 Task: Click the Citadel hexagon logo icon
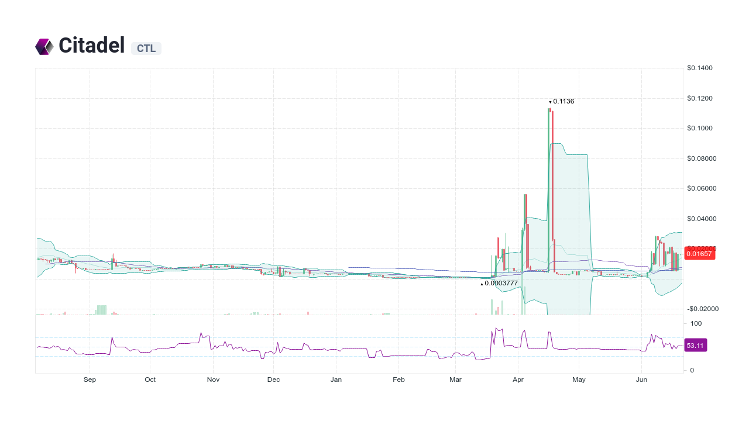pos(44,46)
